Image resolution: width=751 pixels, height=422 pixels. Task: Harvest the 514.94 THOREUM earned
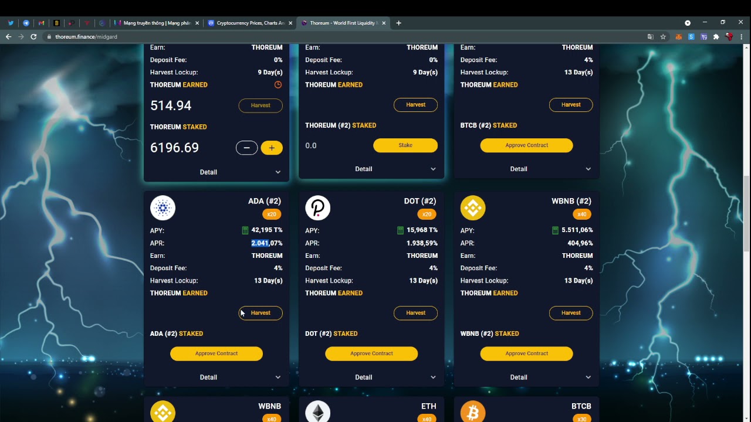[261, 105]
